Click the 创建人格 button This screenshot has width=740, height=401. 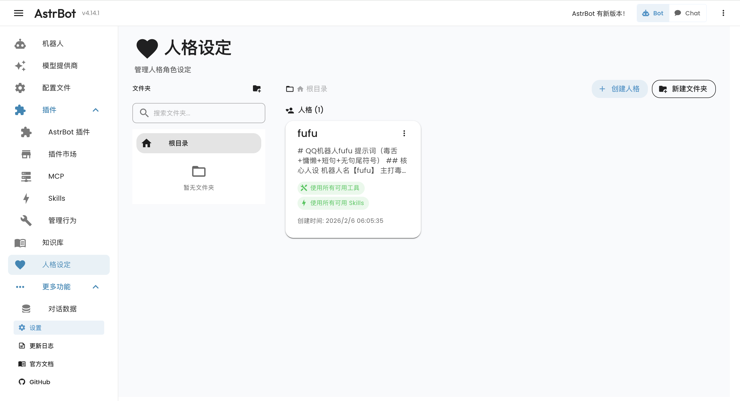click(x=620, y=89)
